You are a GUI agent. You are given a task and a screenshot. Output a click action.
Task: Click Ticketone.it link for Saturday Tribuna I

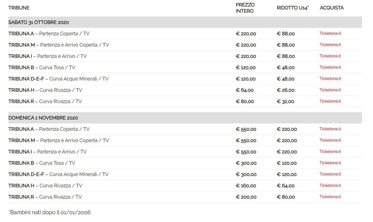tap(330, 56)
